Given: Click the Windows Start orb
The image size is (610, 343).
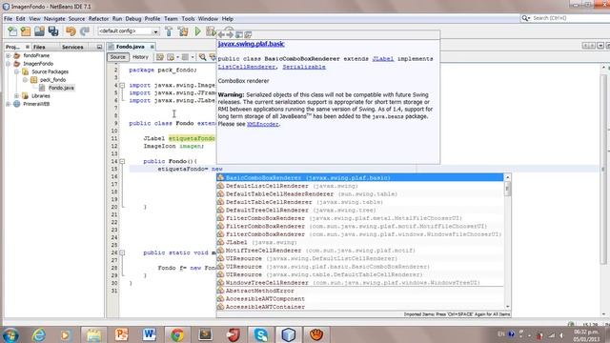Looking at the screenshot, I should tap(10, 334).
